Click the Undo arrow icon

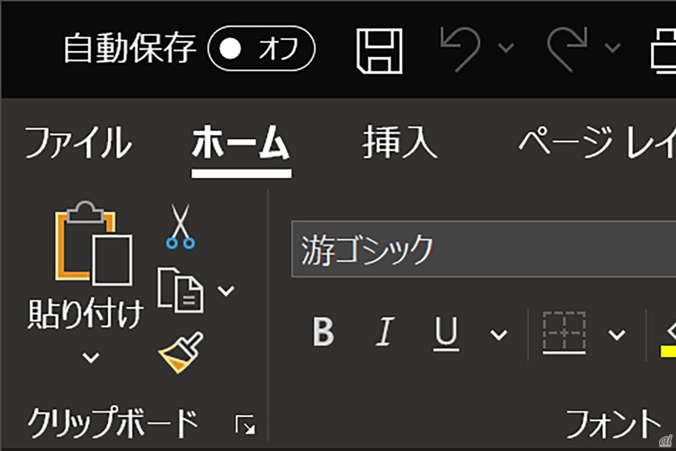coord(461,50)
